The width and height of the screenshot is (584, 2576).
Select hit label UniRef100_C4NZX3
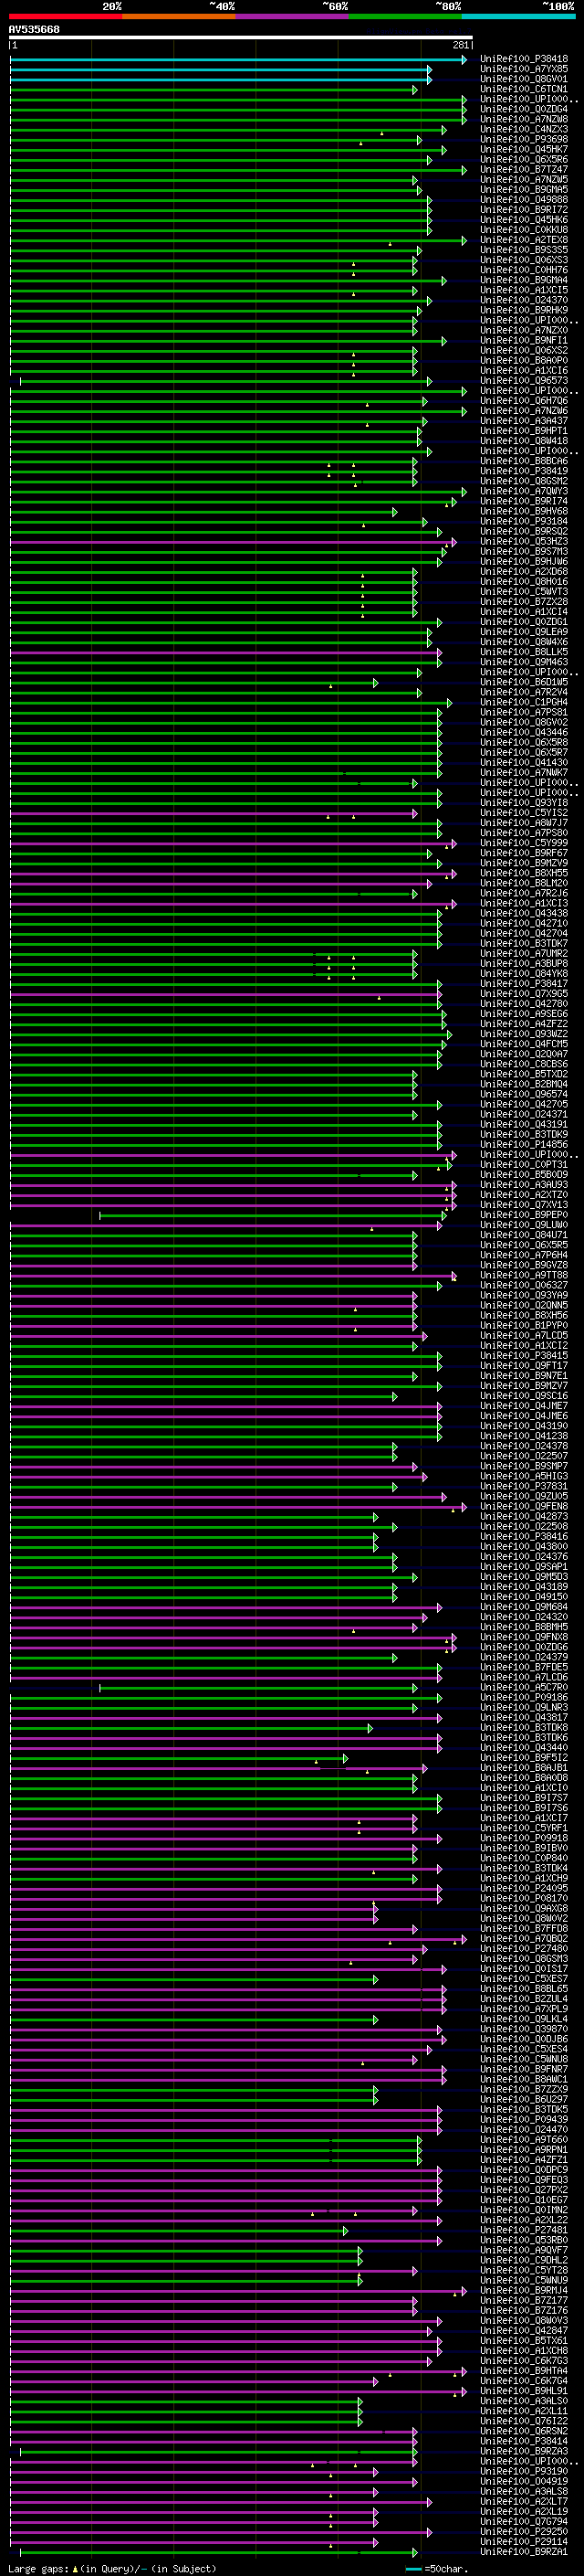pyautogui.click(x=524, y=129)
